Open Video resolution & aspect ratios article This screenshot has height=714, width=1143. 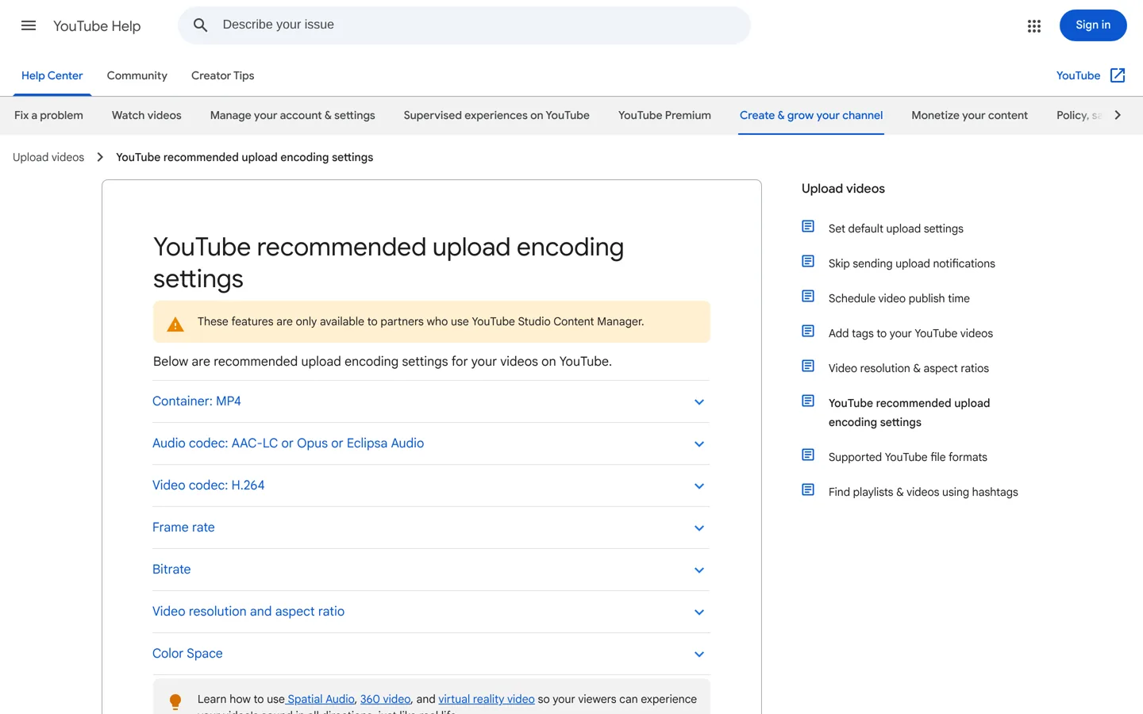(909, 368)
